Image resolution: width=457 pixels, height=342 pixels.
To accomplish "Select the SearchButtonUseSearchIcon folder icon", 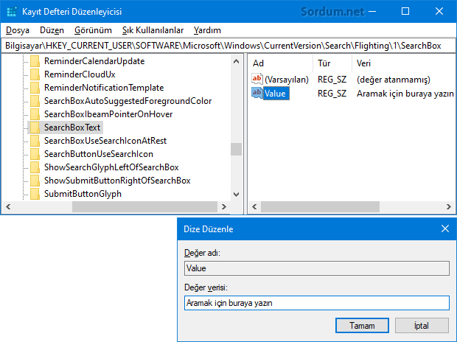I will click(35, 154).
